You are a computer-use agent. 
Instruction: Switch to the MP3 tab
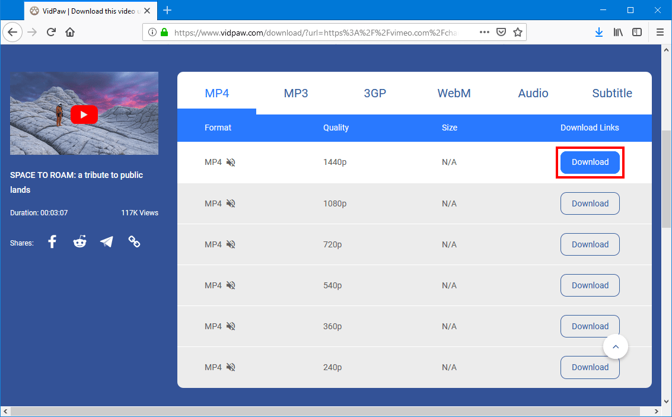tap(296, 93)
